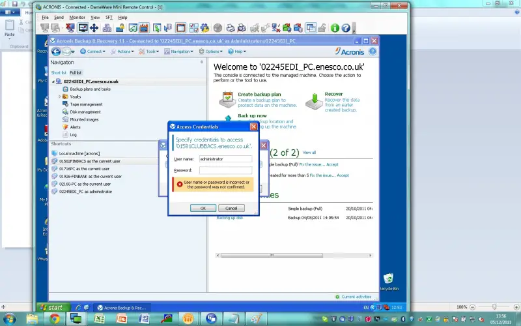Click the Back up now link

tap(252, 116)
